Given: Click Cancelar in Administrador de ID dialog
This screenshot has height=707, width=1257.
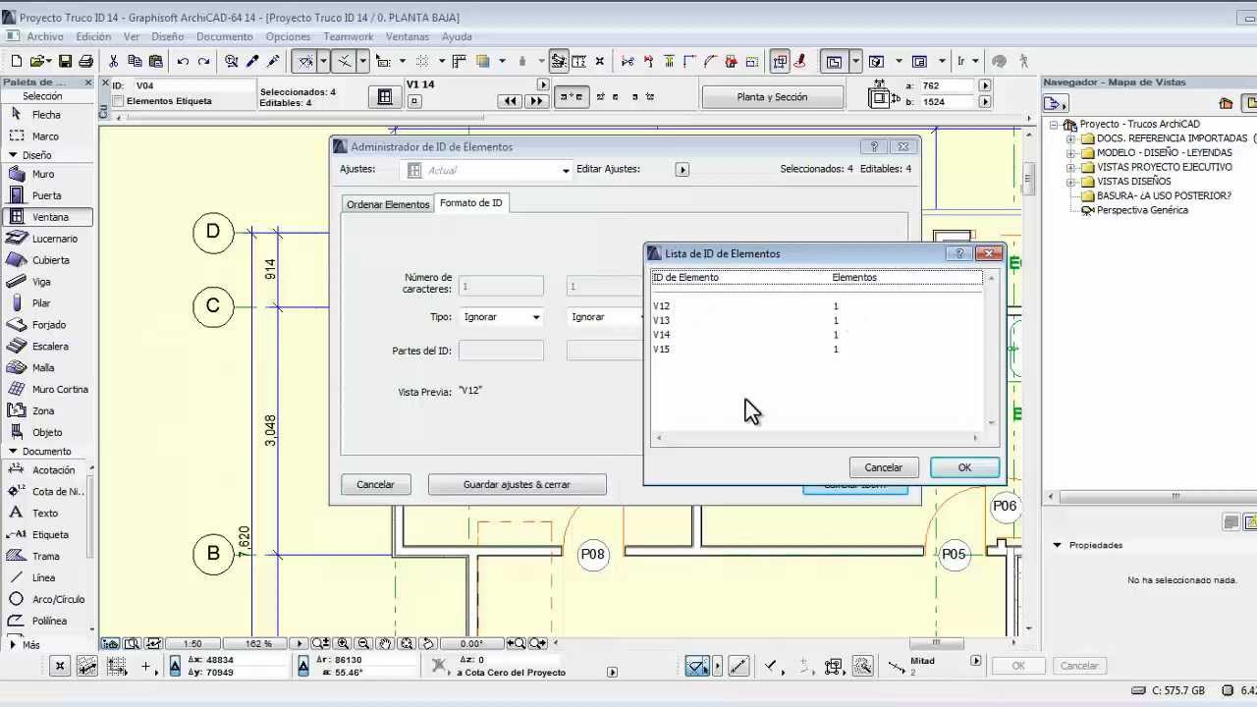Looking at the screenshot, I should [x=375, y=485].
